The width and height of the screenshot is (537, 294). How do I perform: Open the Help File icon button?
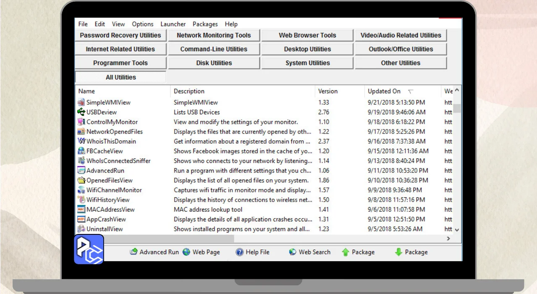(x=240, y=252)
